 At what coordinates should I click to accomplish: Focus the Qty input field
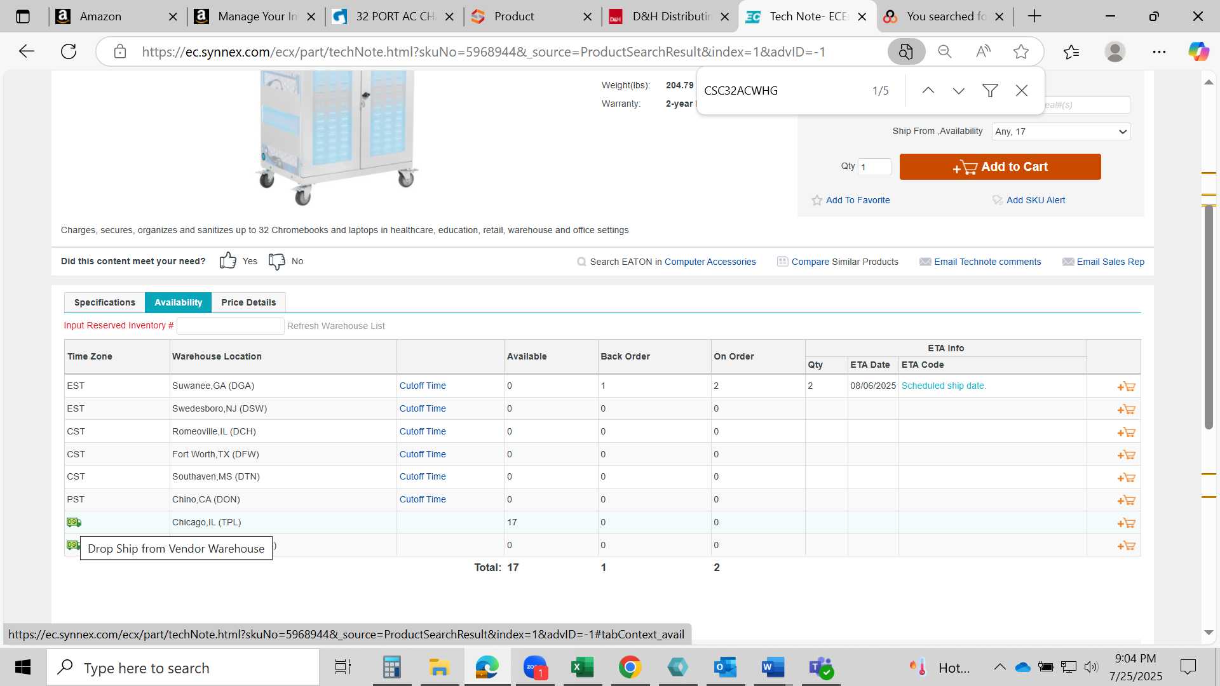(x=874, y=167)
